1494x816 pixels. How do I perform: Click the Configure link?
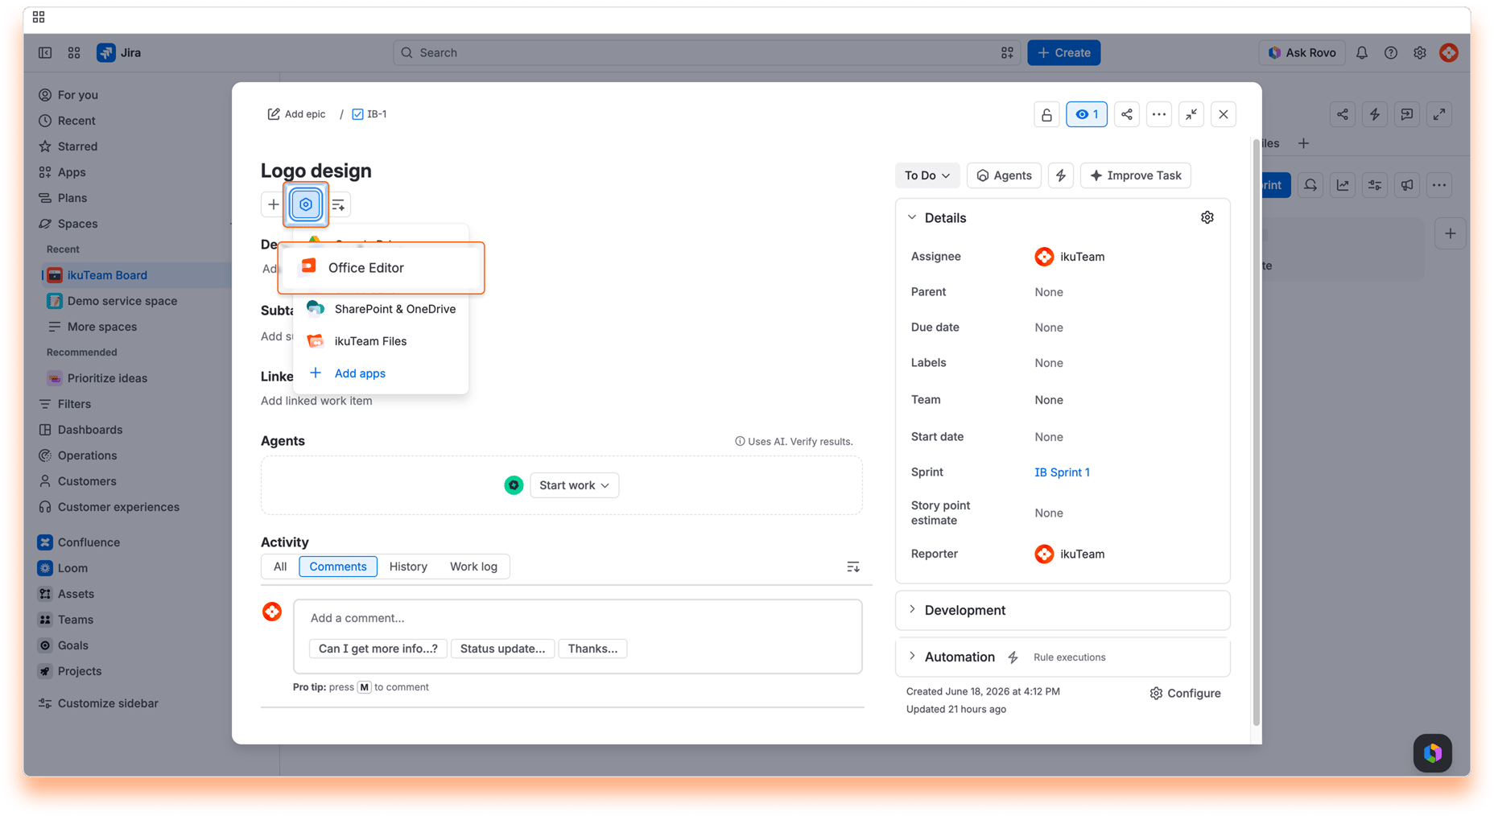point(1185,693)
